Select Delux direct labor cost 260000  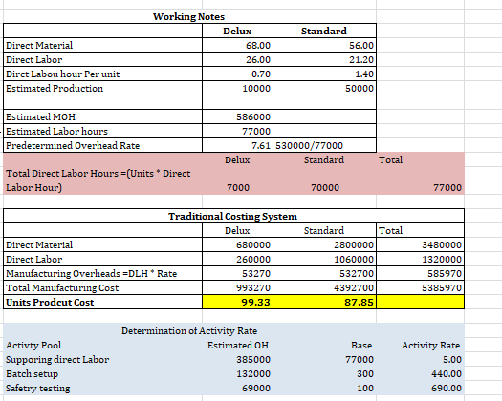(x=253, y=260)
